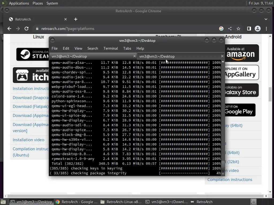Open System menu in top panel
The image size is (274, 205).
tap(52, 3)
